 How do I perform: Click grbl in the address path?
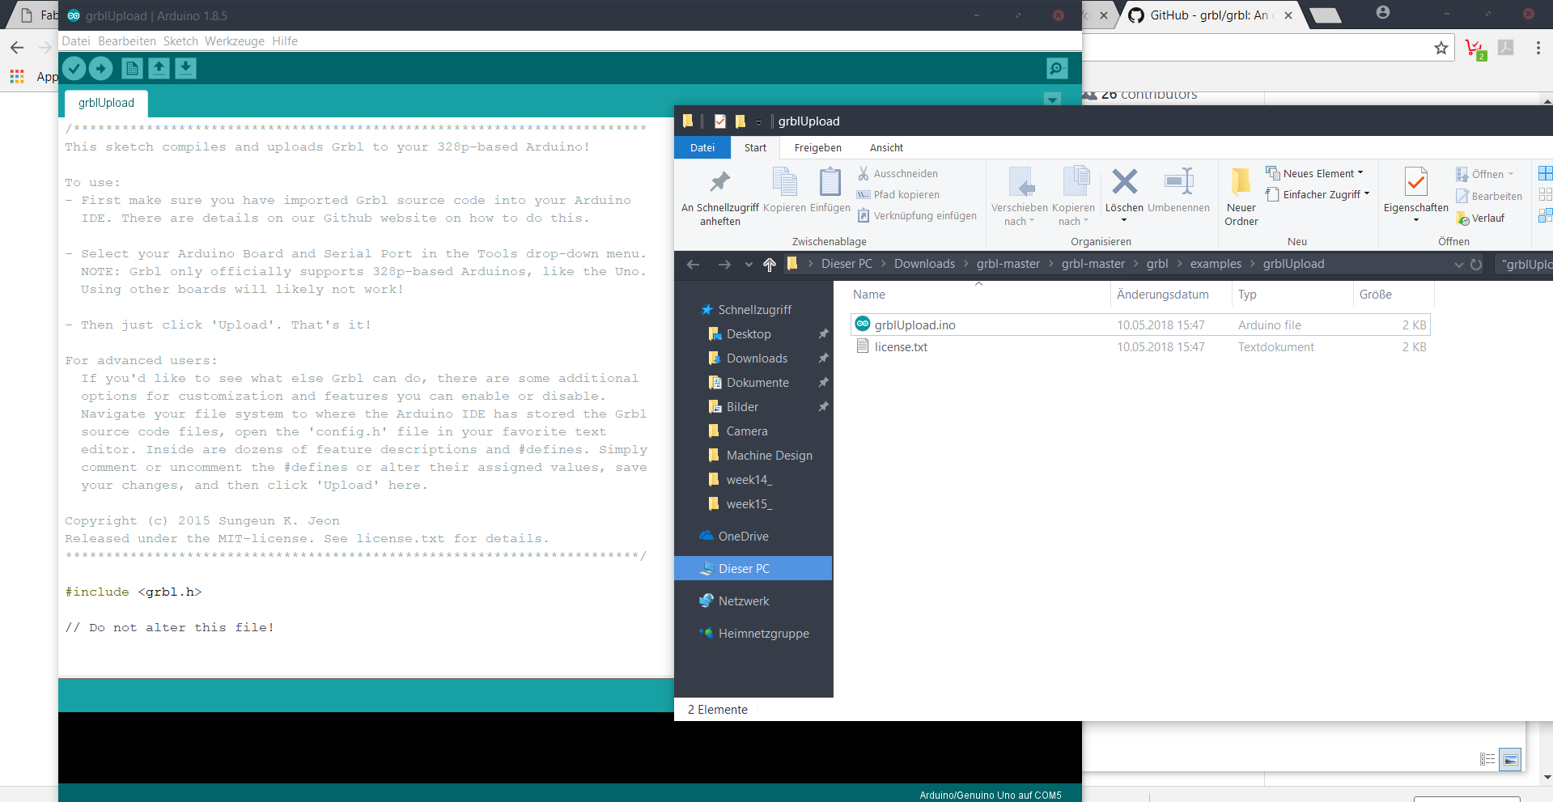click(x=1157, y=264)
